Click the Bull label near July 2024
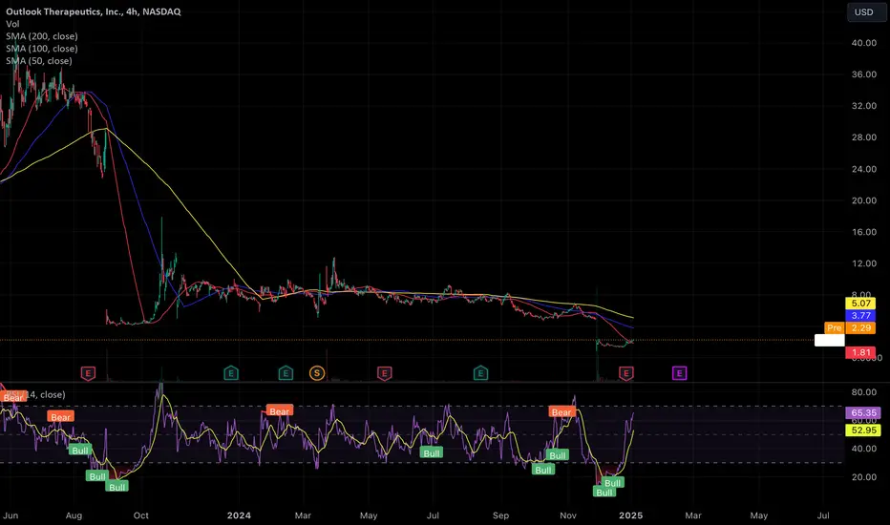The height and width of the screenshot is (525, 890). 432,452
